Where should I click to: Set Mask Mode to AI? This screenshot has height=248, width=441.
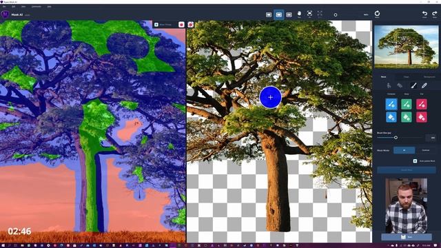[x=404, y=150]
